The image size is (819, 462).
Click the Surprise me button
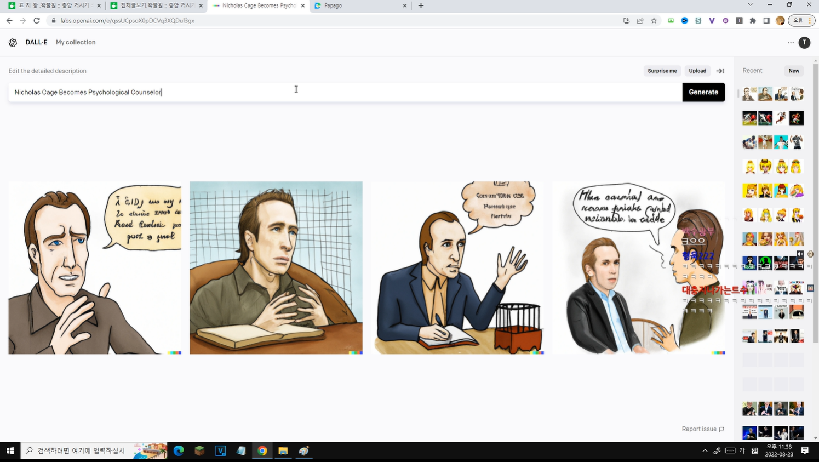(x=662, y=71)
